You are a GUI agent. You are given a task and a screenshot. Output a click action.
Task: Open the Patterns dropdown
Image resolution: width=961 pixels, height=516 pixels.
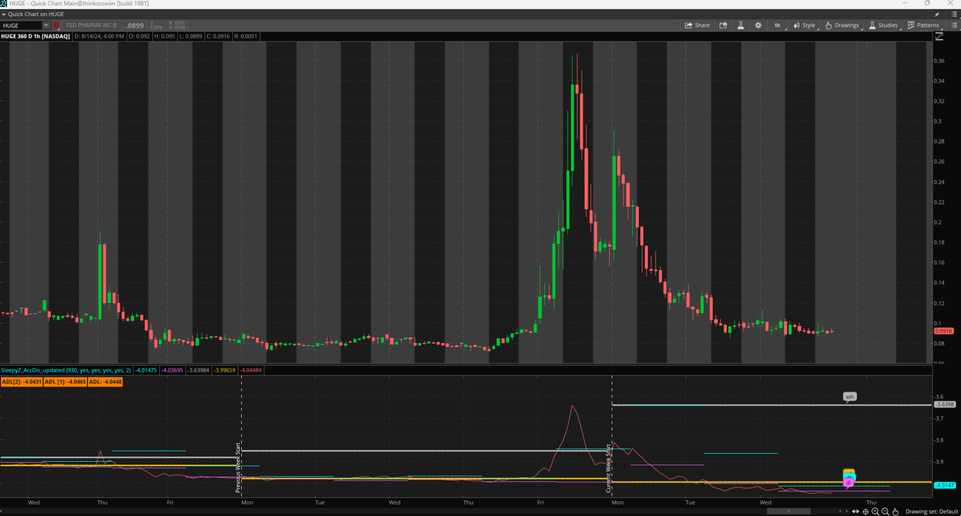923,25
